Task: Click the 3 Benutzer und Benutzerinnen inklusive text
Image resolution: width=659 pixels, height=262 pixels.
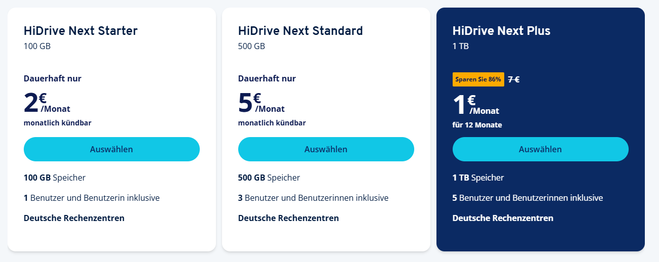Action: click(x=313, y=198)
